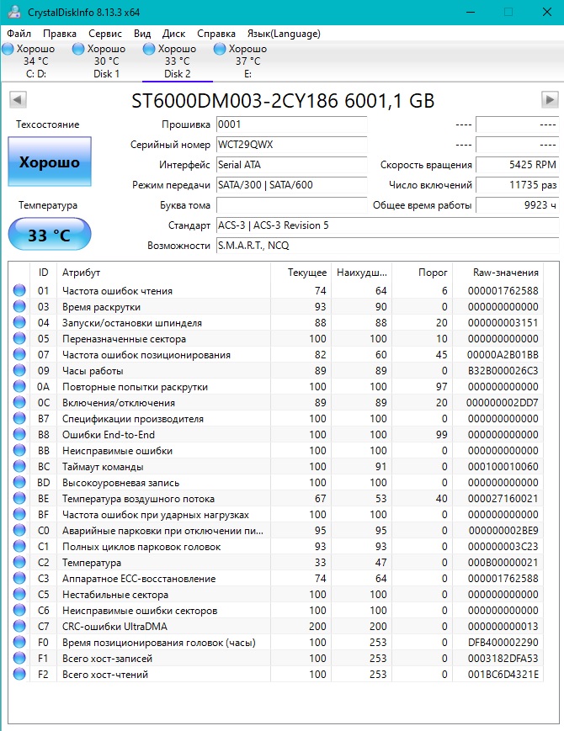564x731 pixels.
Task: Click the Прошивка field showing 0001
Action: tap(291, 124)
